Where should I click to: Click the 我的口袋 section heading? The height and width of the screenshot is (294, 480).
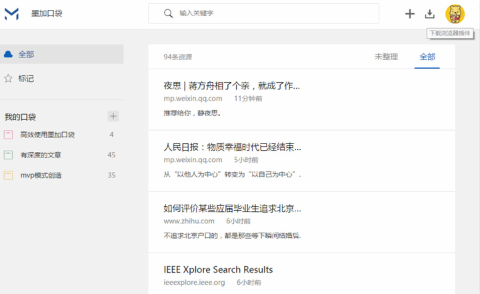point(20,117)
